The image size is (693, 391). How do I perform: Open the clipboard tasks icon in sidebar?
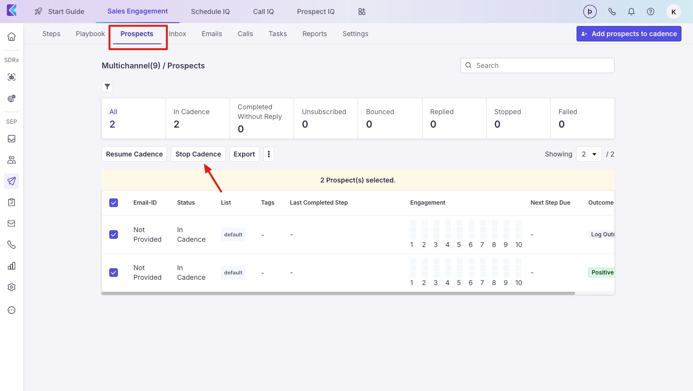(x=12, y=202)
